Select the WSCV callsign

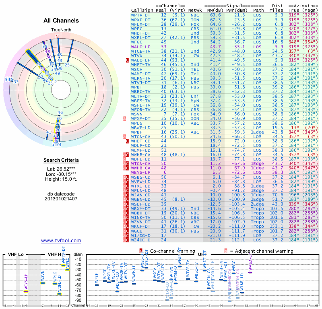point(137,69)
